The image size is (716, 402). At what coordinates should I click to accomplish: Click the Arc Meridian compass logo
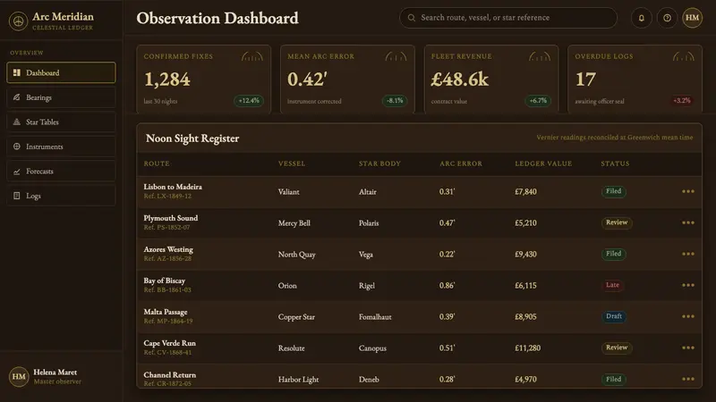(x=18, y=21)
